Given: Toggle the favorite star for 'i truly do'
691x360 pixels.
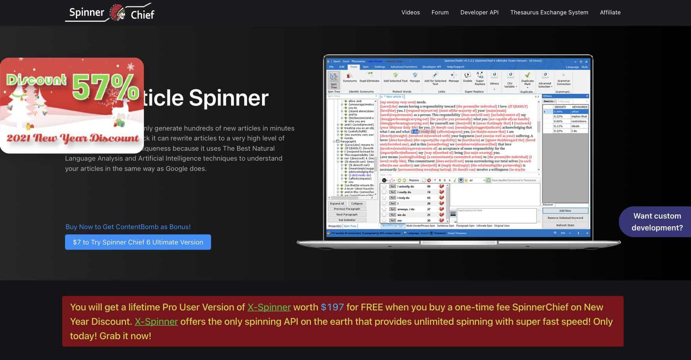Looking at the screenshot, I should 384,198.
